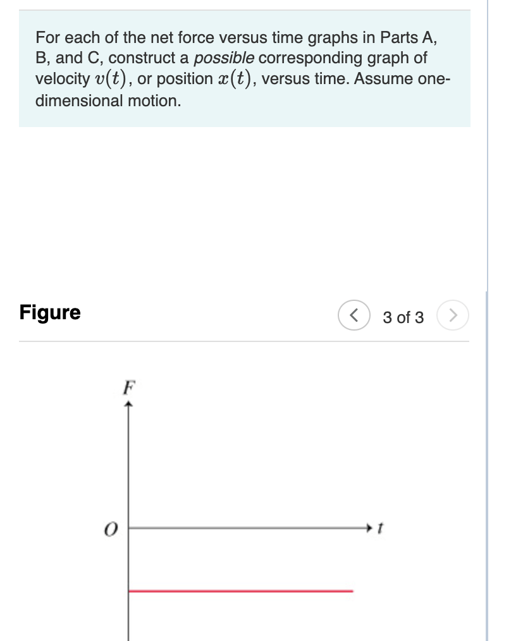Select the Figure heading

click(50, 312)
